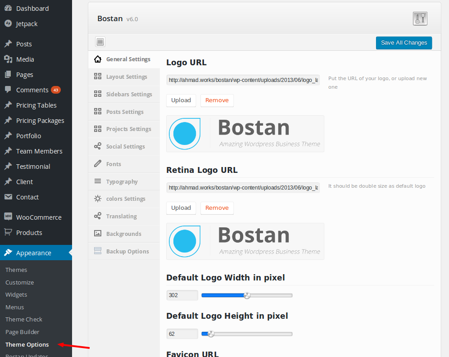Click the logo height value field
This screenshot has width=449, height=357.
pyautogui.click(x=182, y=334)
